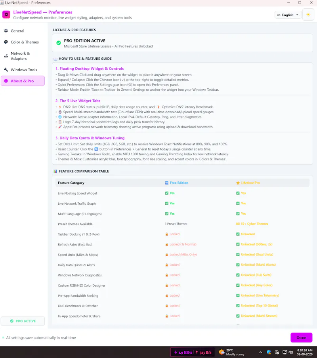This screenshot has height=358, width=317.
Task: Click 'Lifetime Pro' column header text
Action: click(x=250, y=183)
